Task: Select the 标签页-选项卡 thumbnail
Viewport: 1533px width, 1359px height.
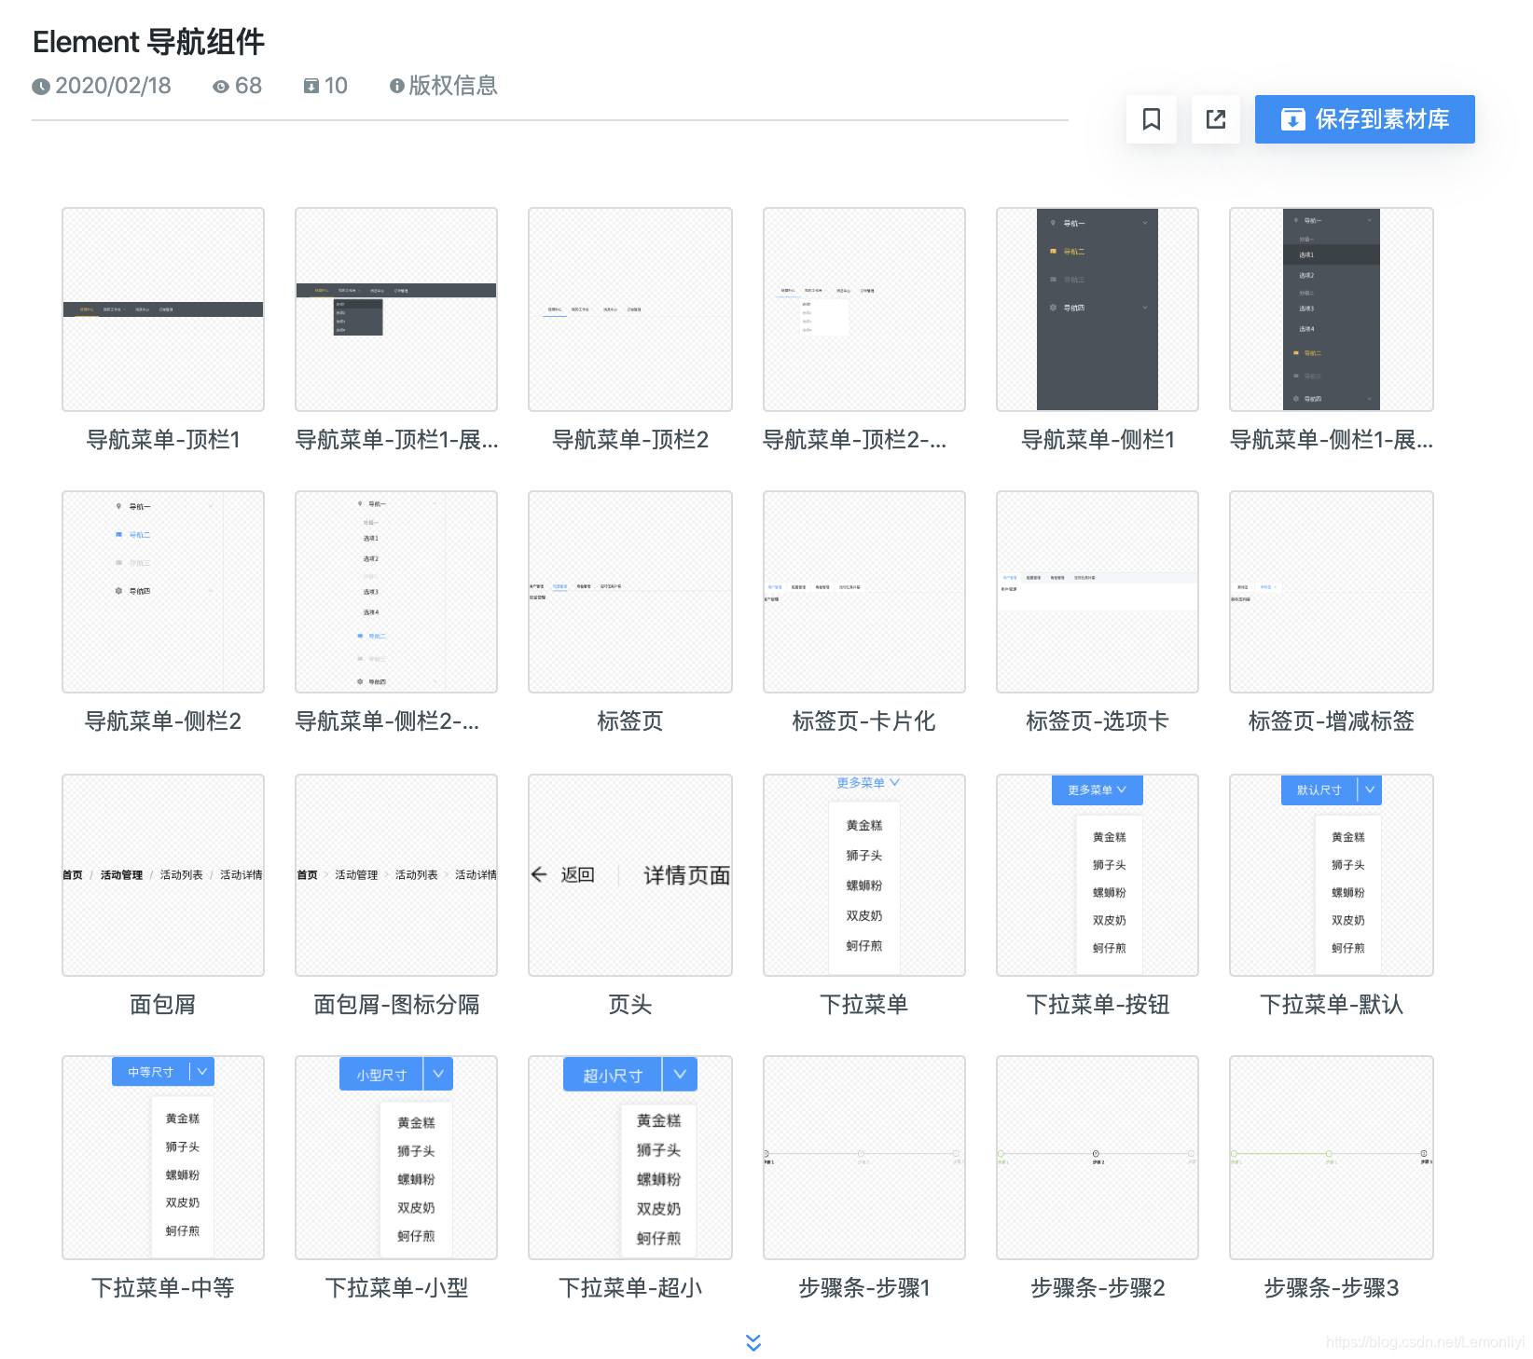Action: [1098, 592]
